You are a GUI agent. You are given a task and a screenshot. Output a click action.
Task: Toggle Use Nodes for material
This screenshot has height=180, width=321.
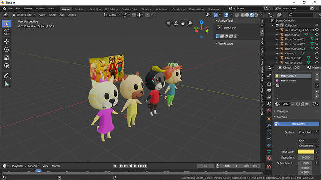point(296,124)
